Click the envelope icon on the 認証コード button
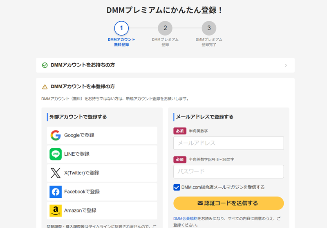Screen dimensions: 327x228 [x=200, y=203]
